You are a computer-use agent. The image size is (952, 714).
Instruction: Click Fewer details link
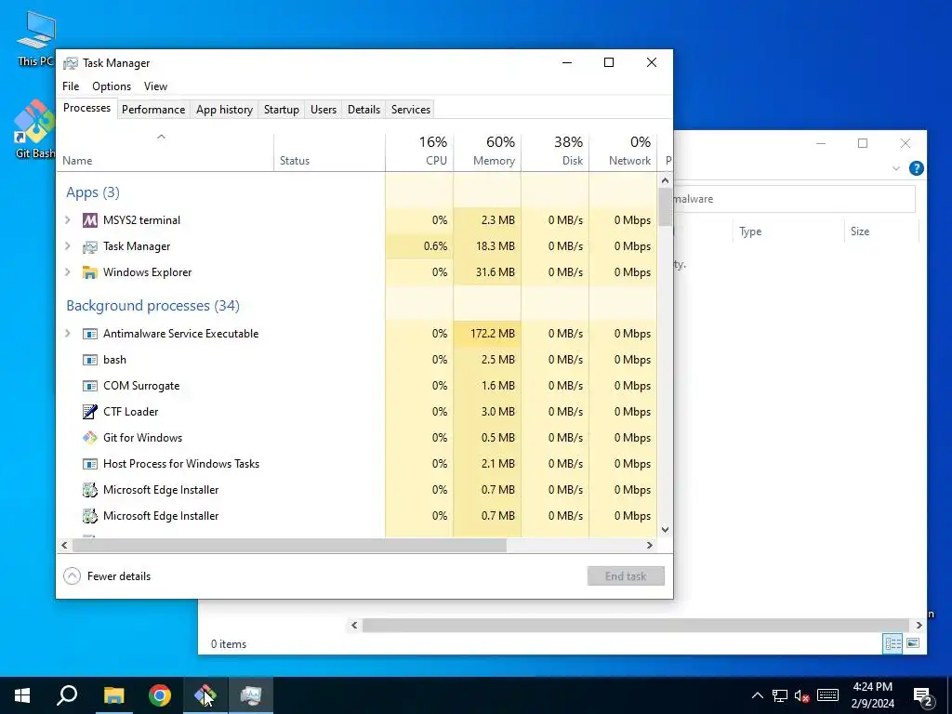click(x=119, y=576)
